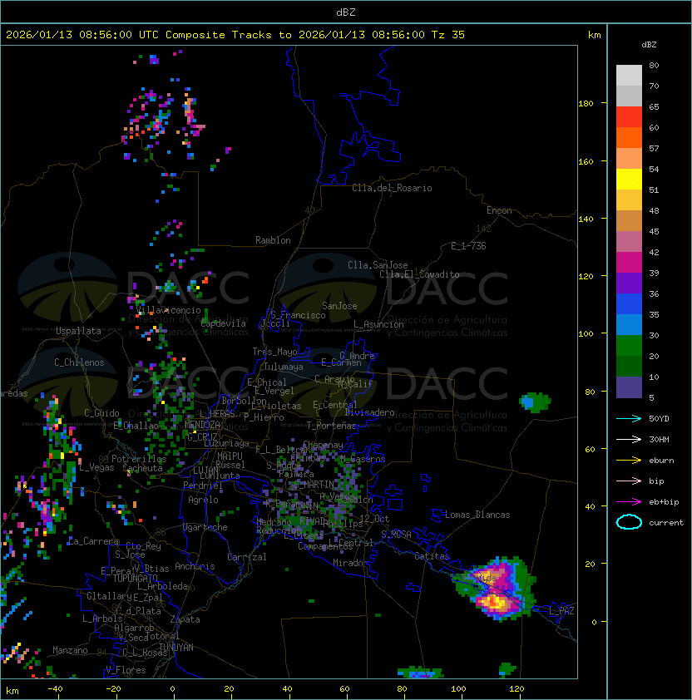The height and width of the screenshot is (700, 692).
Task: Click the 'Potrerillos' map label
Action: point(139,459)
